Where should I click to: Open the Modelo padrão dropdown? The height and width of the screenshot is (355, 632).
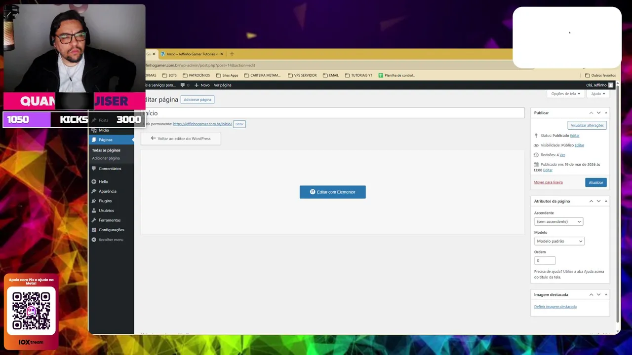click(559, 241)
